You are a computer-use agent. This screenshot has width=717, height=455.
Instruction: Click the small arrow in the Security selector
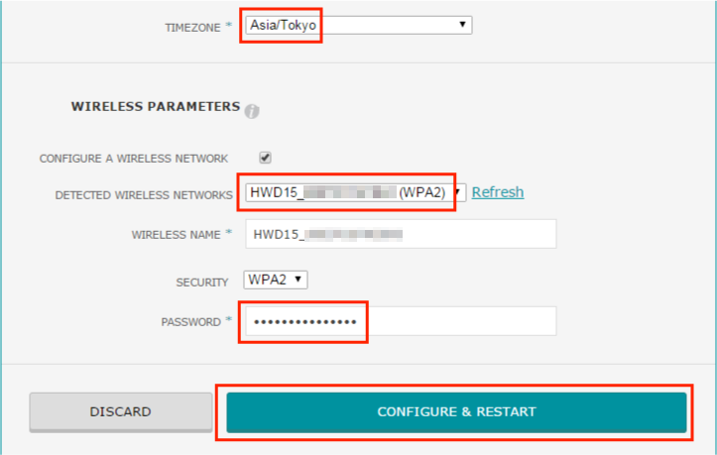299,279
